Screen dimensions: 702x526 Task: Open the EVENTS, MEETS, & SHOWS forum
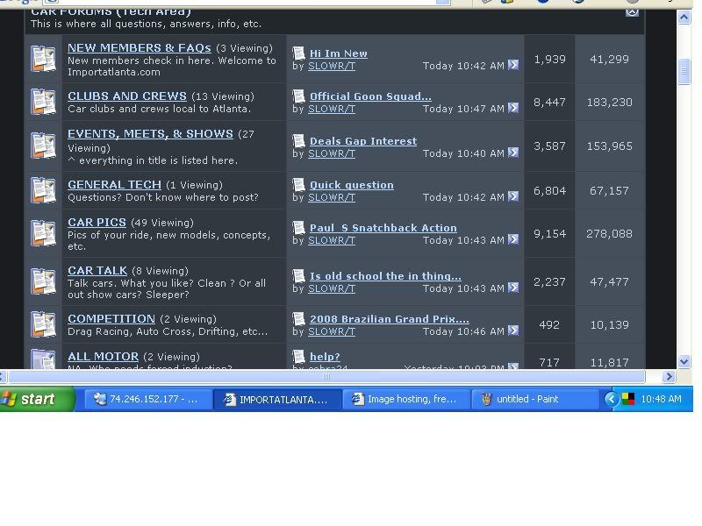click(x=150, y=134)
